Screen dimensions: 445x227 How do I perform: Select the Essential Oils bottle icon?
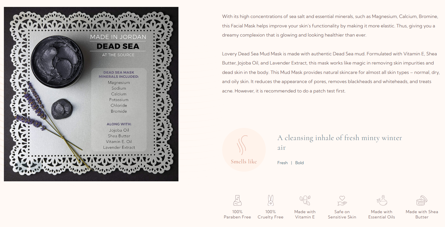point(382,200)
